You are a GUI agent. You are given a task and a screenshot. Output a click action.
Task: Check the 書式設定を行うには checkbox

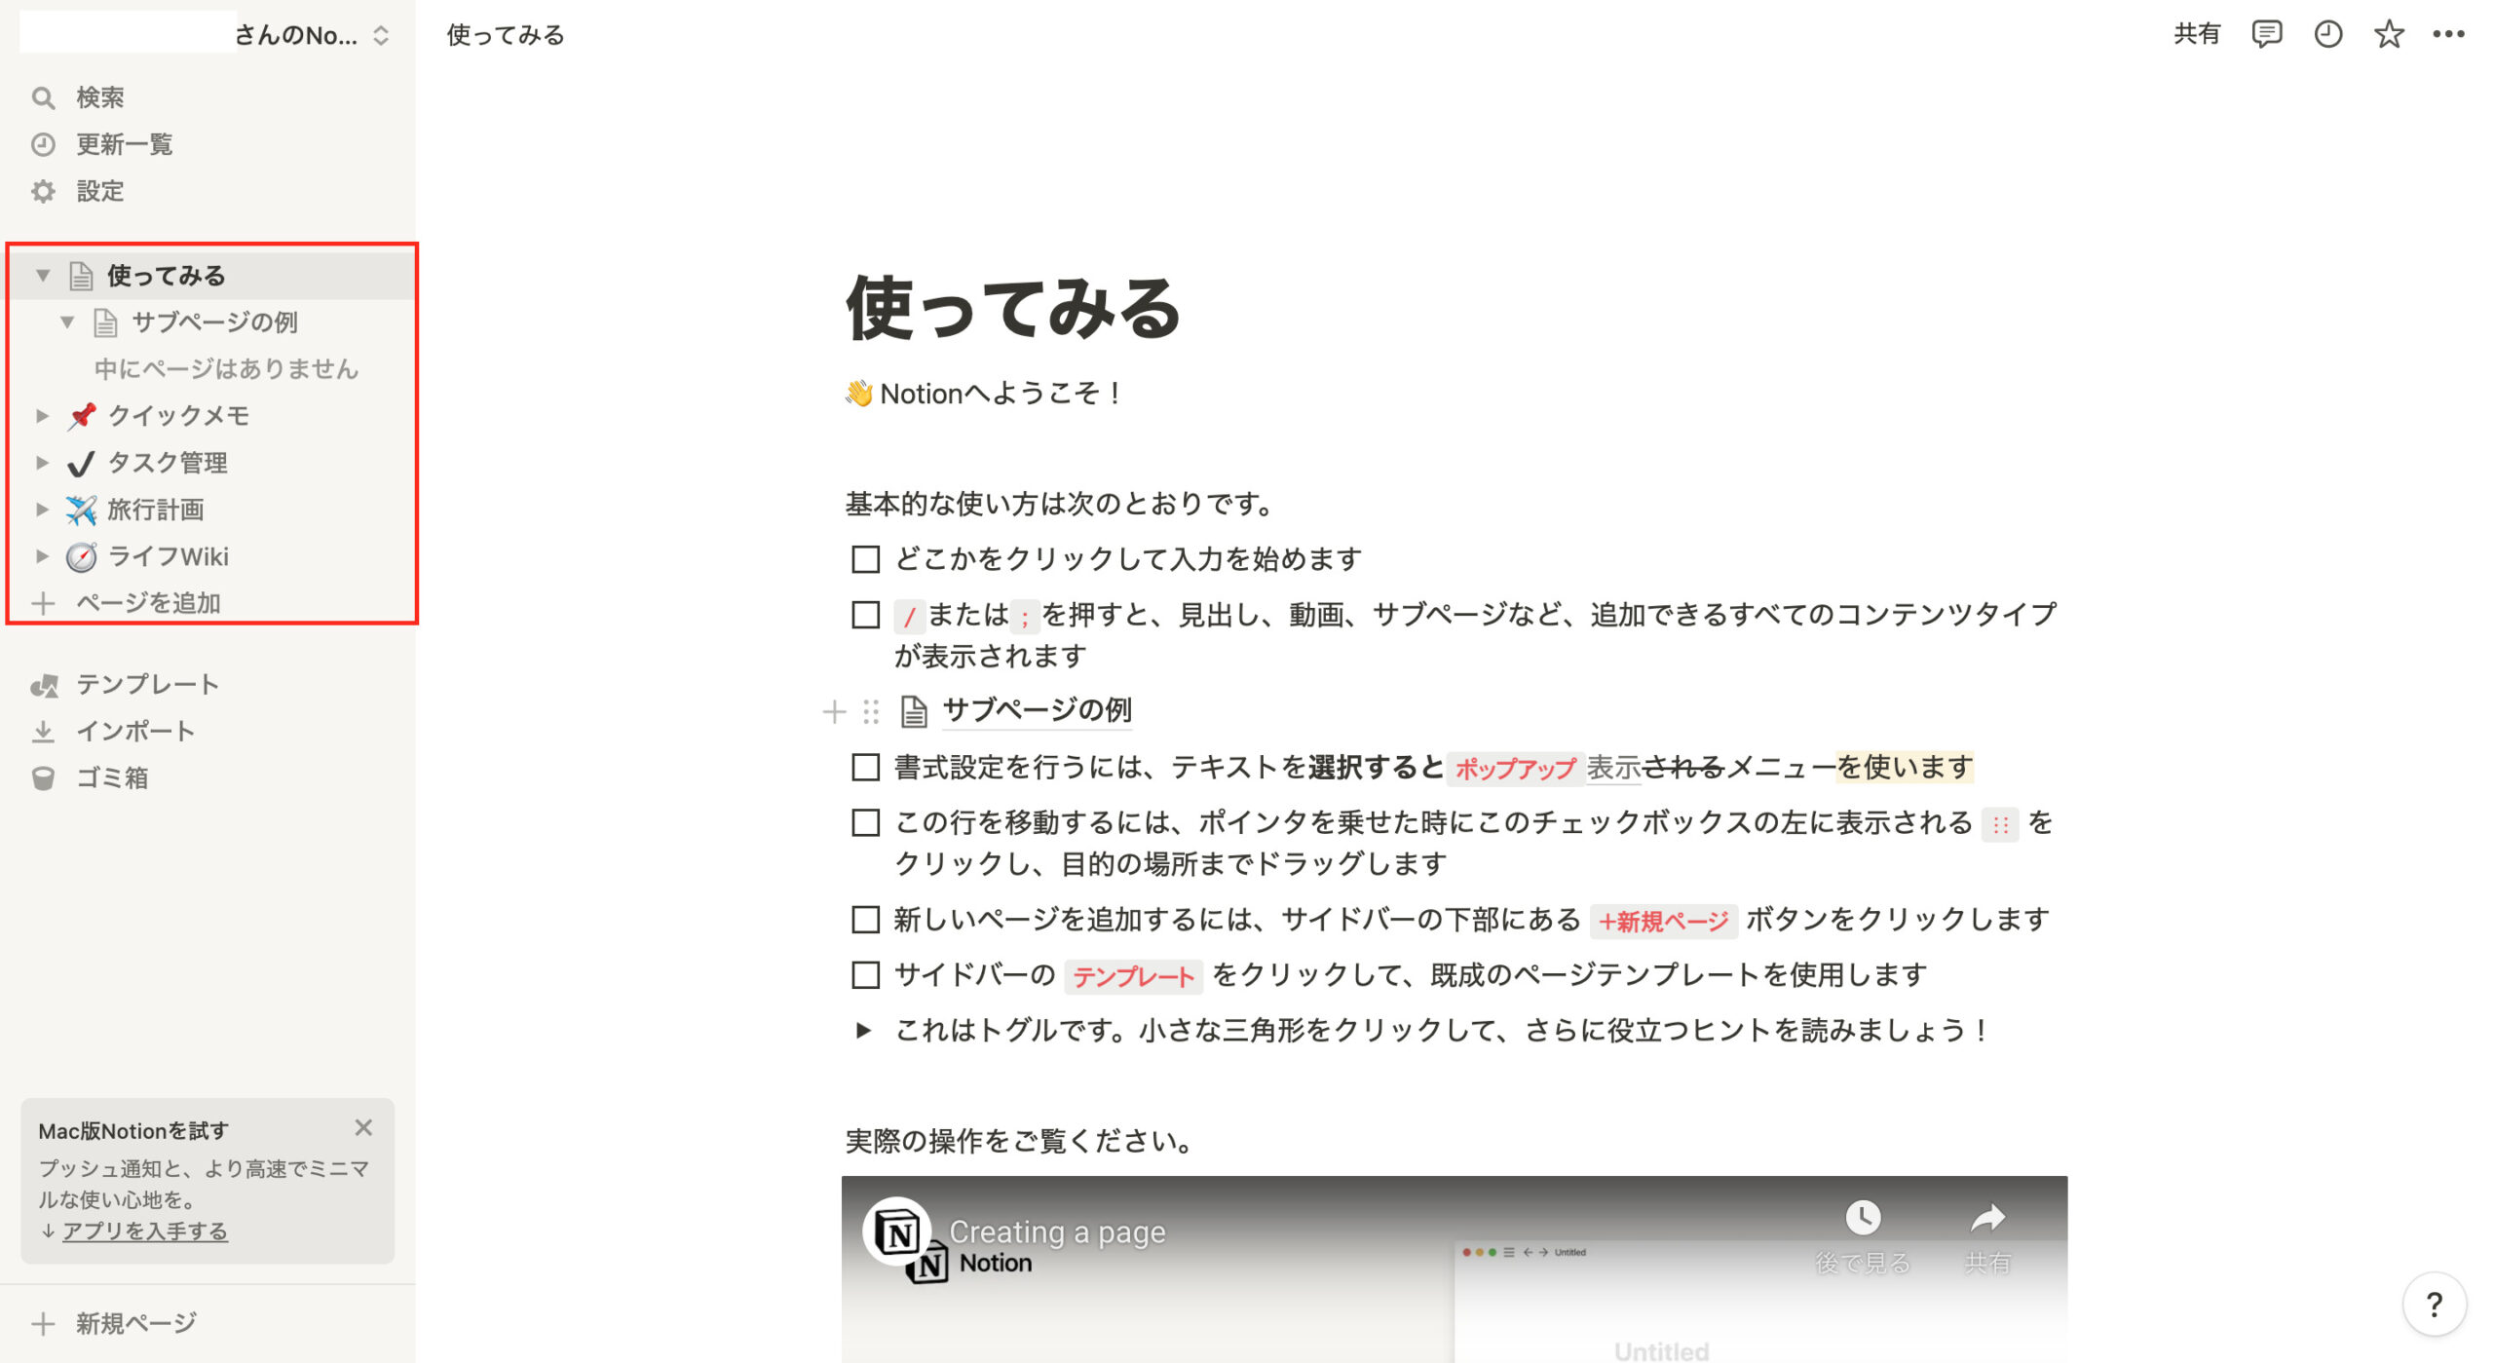pyautogui.click(x=865, y=768)
